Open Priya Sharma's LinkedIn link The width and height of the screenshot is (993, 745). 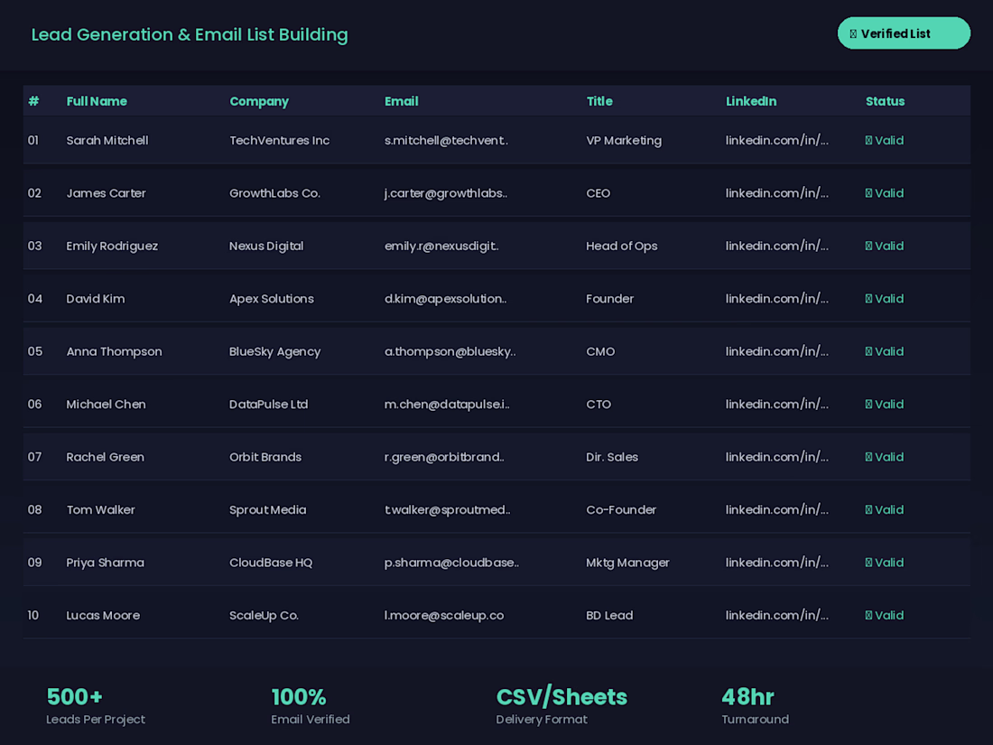(777, 563)
